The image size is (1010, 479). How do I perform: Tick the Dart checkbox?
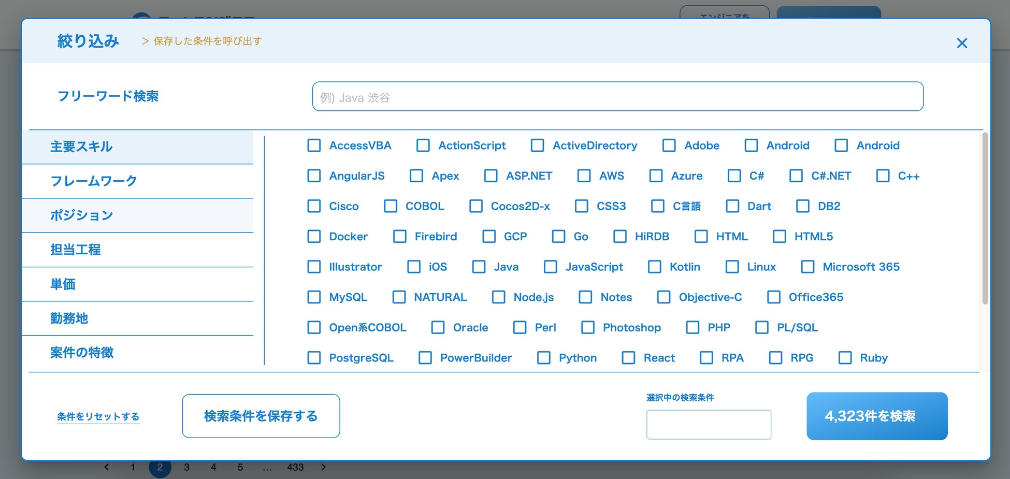732,206
